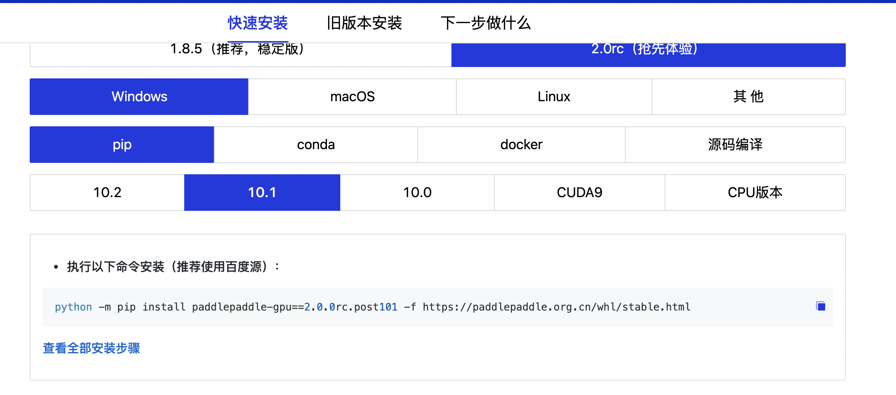Image resolution: width=896 pixels, height=395 pixels.
Task: Choose Windows as the operating system
Action: (x=139, y=96)
